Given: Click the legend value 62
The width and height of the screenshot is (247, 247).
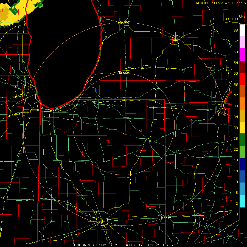Looking at the screenshot, I should (x=236, y=41).
